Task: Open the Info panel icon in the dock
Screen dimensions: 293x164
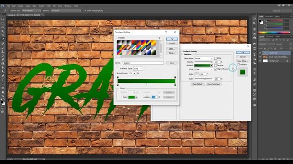Action: point(255,38)
